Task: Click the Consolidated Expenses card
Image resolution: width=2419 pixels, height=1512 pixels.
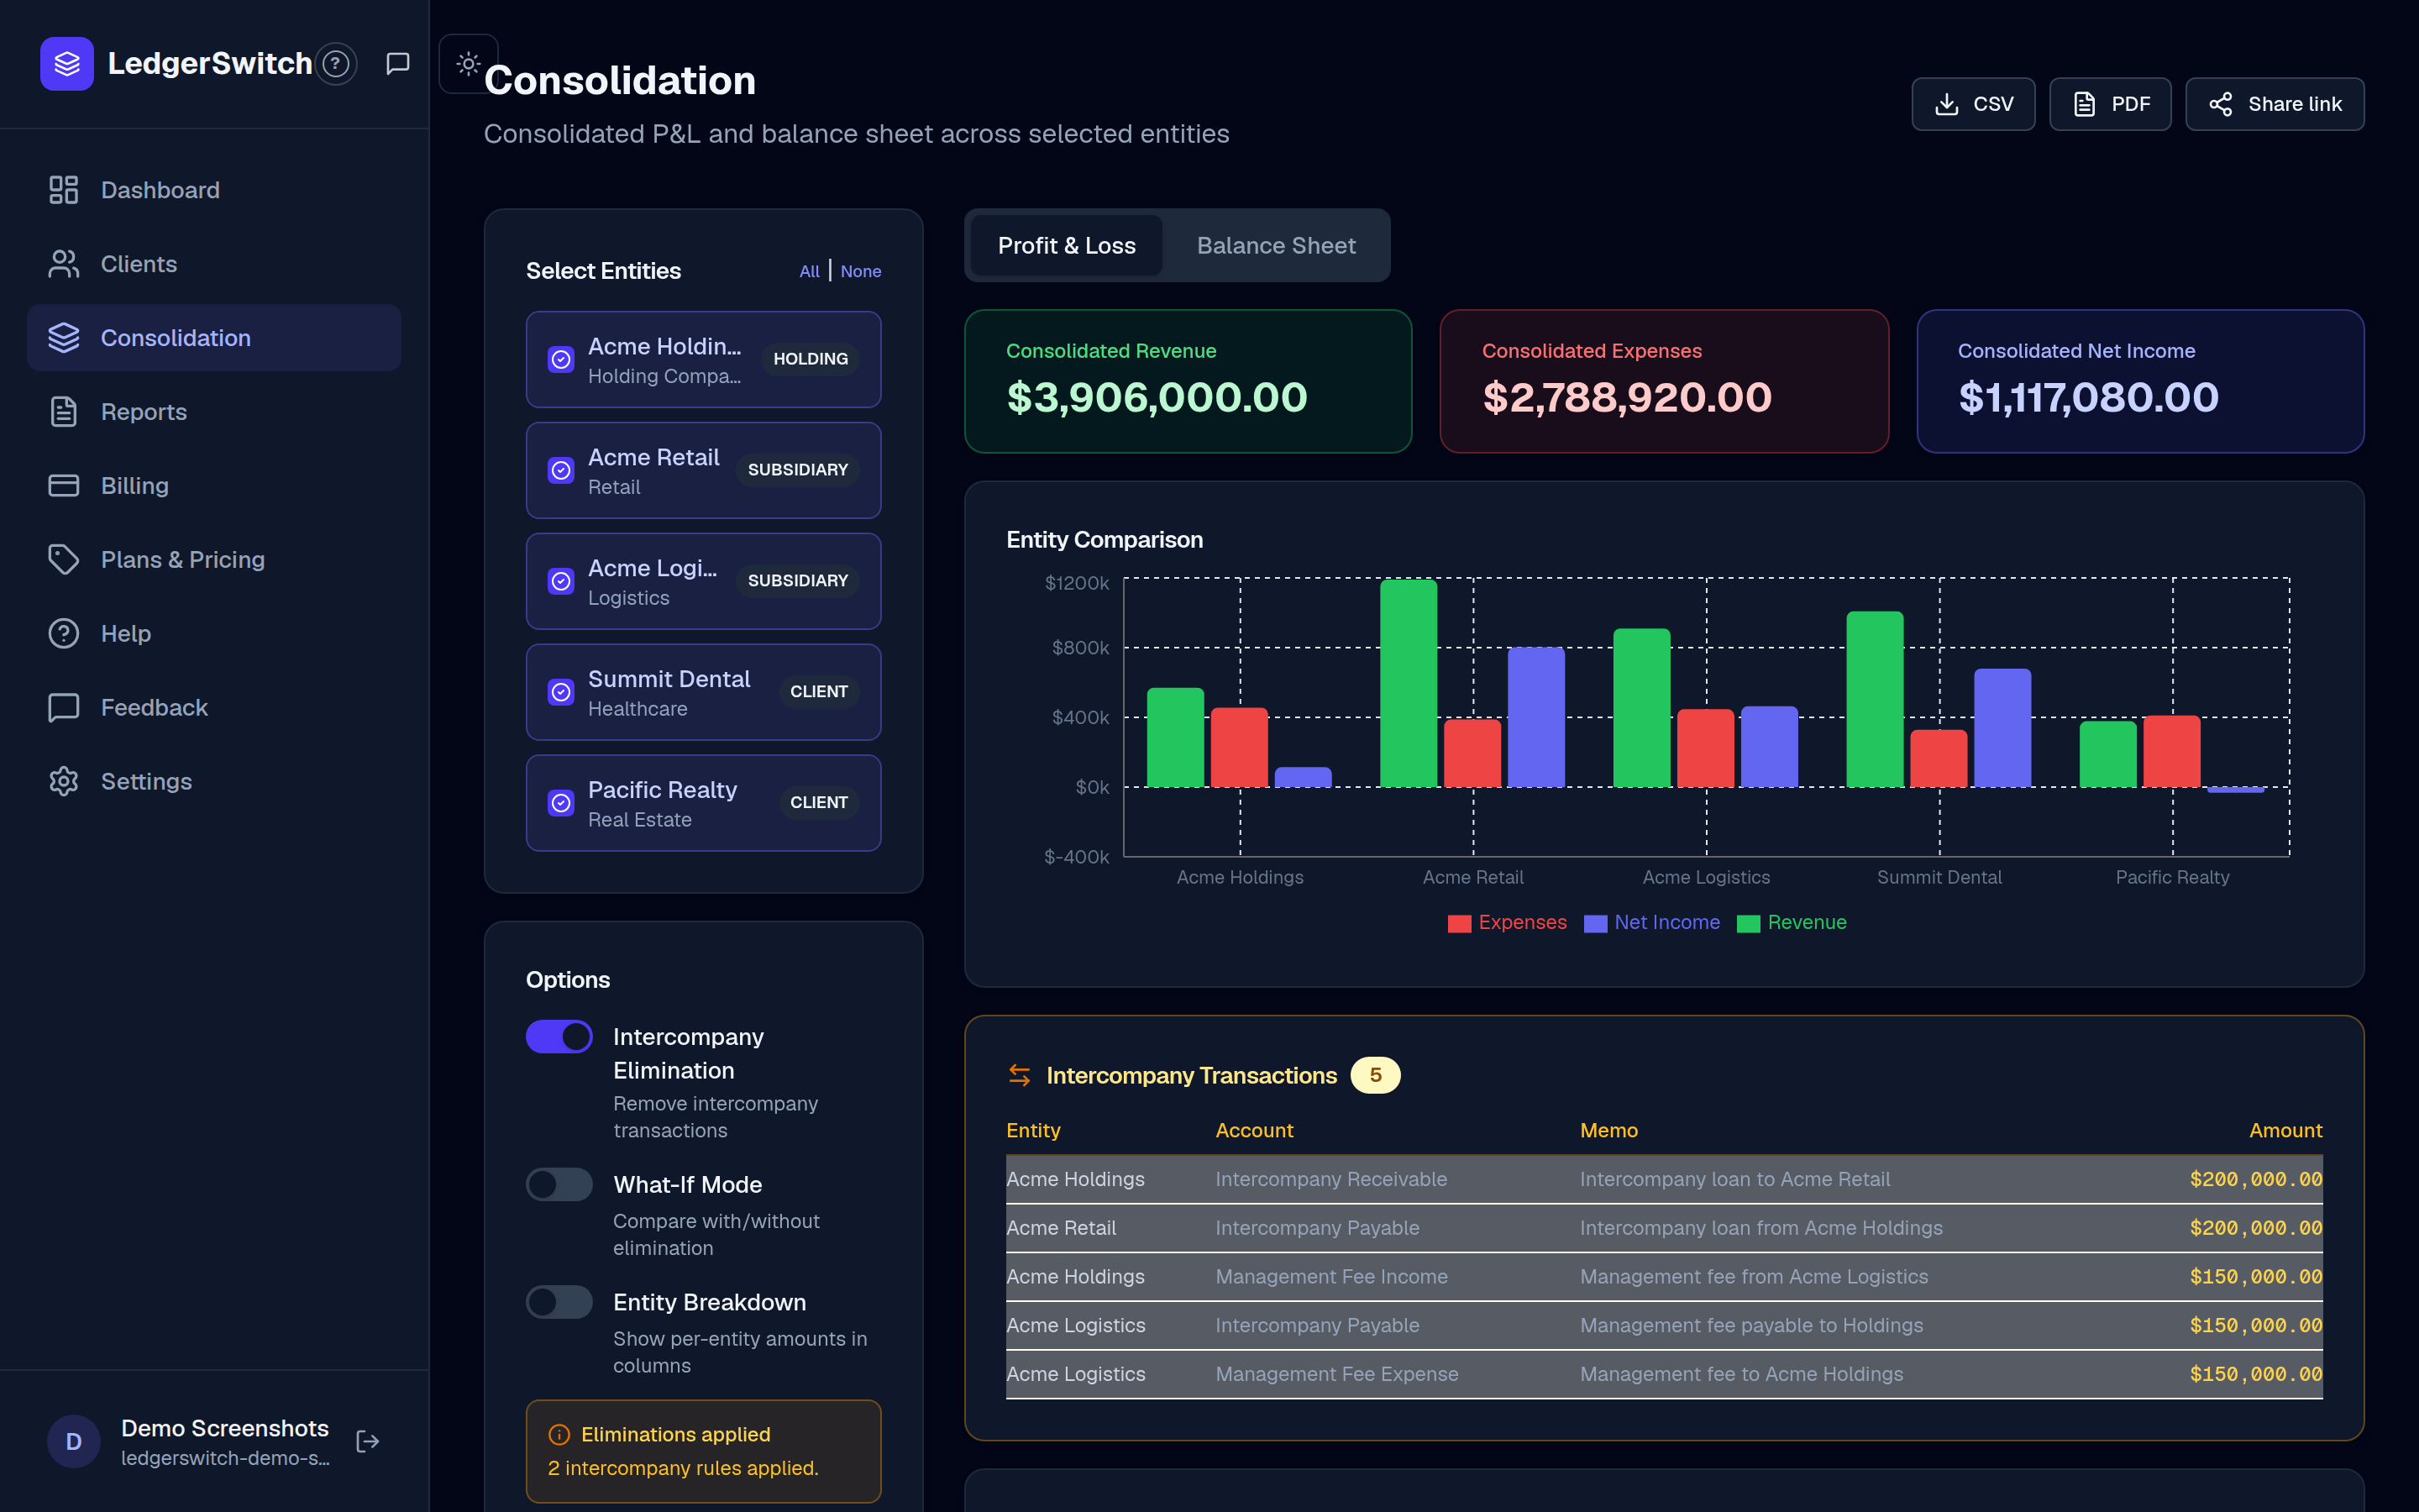Action: tap(1664, 381)
